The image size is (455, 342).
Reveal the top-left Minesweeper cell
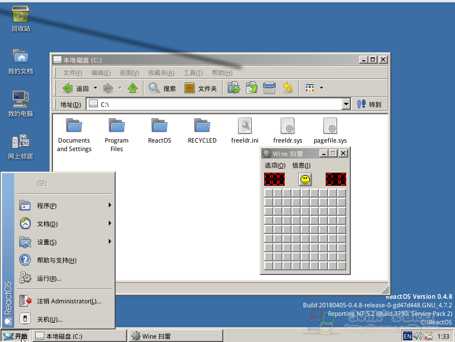(269, 193)
